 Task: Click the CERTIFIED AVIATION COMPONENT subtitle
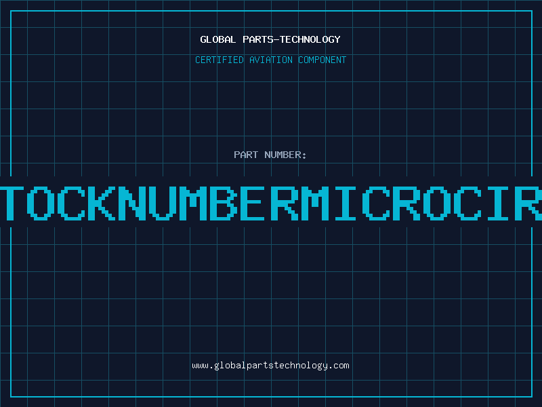[270, 60]
